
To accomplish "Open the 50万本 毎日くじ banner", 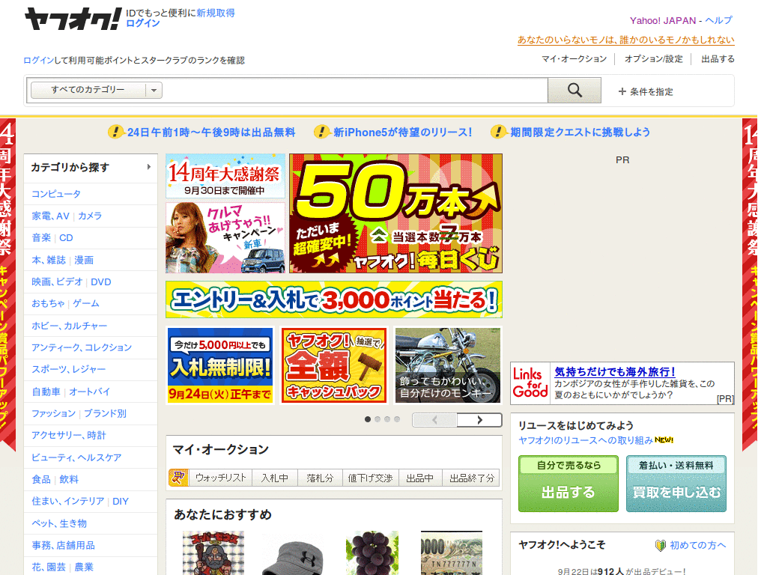I will [x=395, y=213].
